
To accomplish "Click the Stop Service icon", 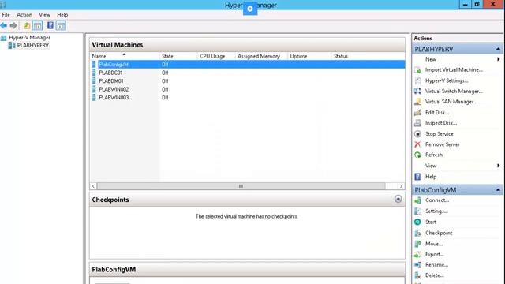I will coord(417,133).
